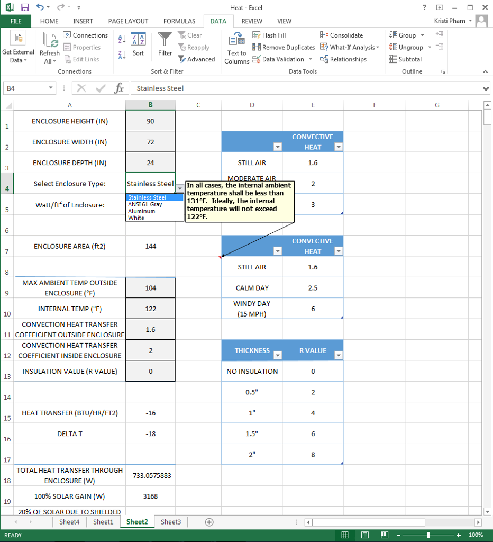This screenshot has width=493, height=542.
Task: Choose Aluminum from enclosure list
Action: 154,211
